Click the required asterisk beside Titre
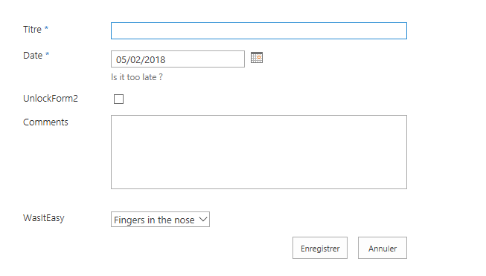The height and width of the screenshot is (276, 486). 46,28
